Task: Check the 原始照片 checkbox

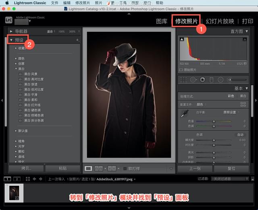Action: (x=181, y=70)
